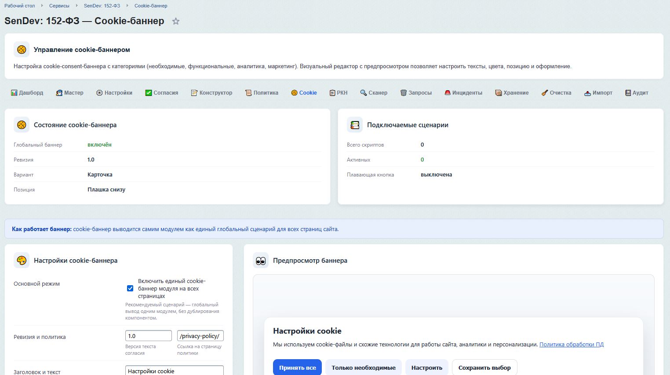Click the revision version input field

(x=148, y=336)
